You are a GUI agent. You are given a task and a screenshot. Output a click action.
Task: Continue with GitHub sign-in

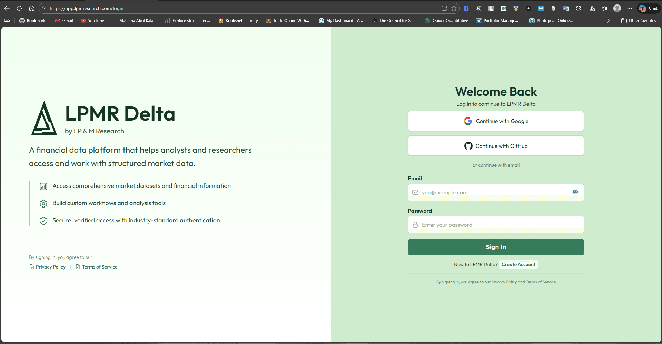(x=496, y=146)
